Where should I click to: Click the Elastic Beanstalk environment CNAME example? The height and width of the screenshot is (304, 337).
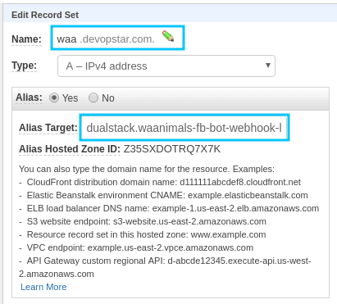pos(167,195)
